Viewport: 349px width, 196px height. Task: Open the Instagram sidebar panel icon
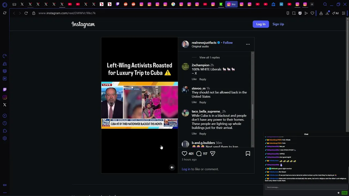point(5,97)
